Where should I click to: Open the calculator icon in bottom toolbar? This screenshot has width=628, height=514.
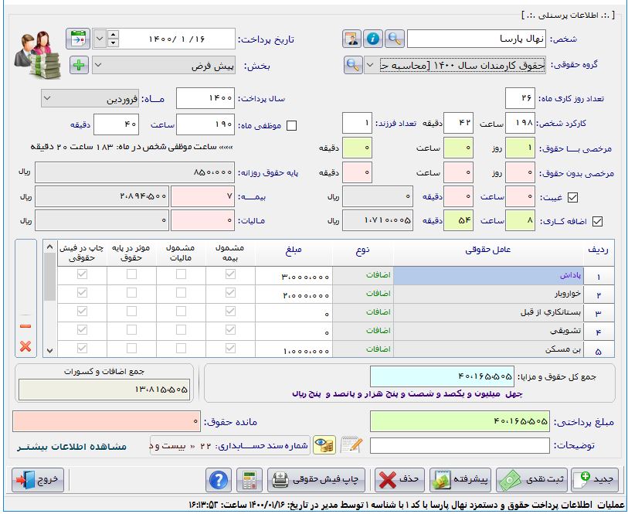click(x=248, y=480)
